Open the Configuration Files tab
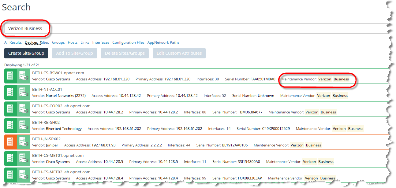 click(128, 42)
